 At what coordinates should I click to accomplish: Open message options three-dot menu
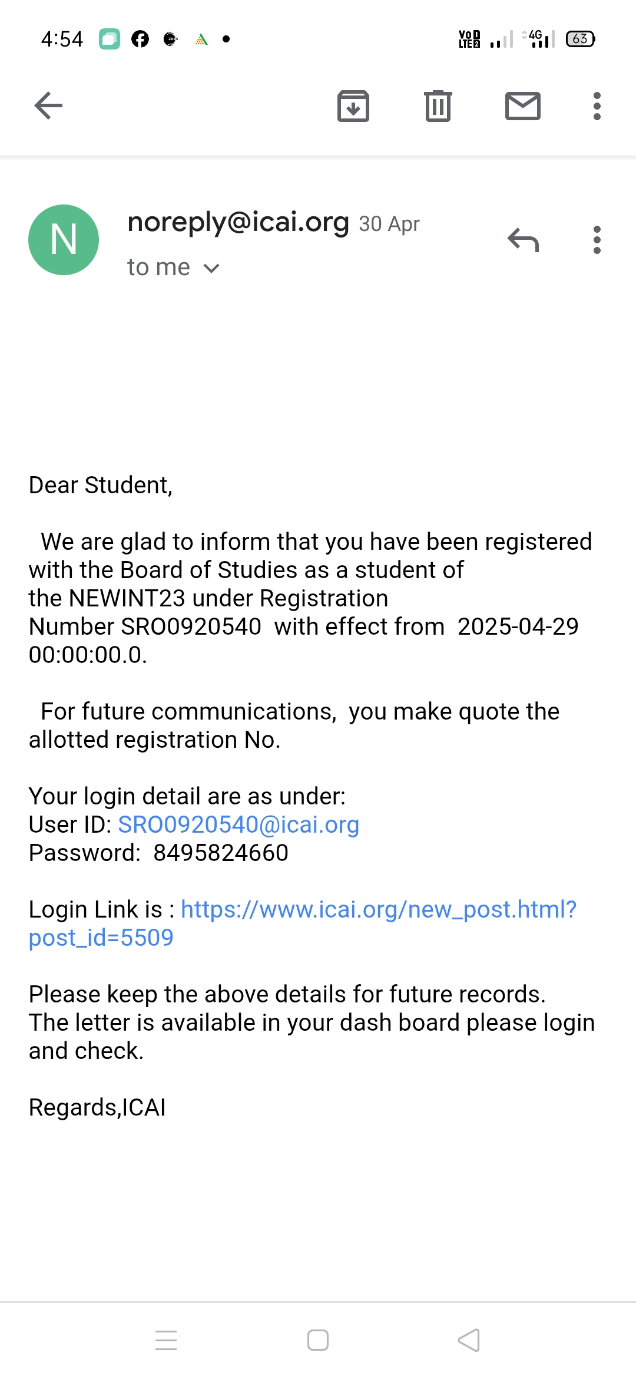coord(597,240)
